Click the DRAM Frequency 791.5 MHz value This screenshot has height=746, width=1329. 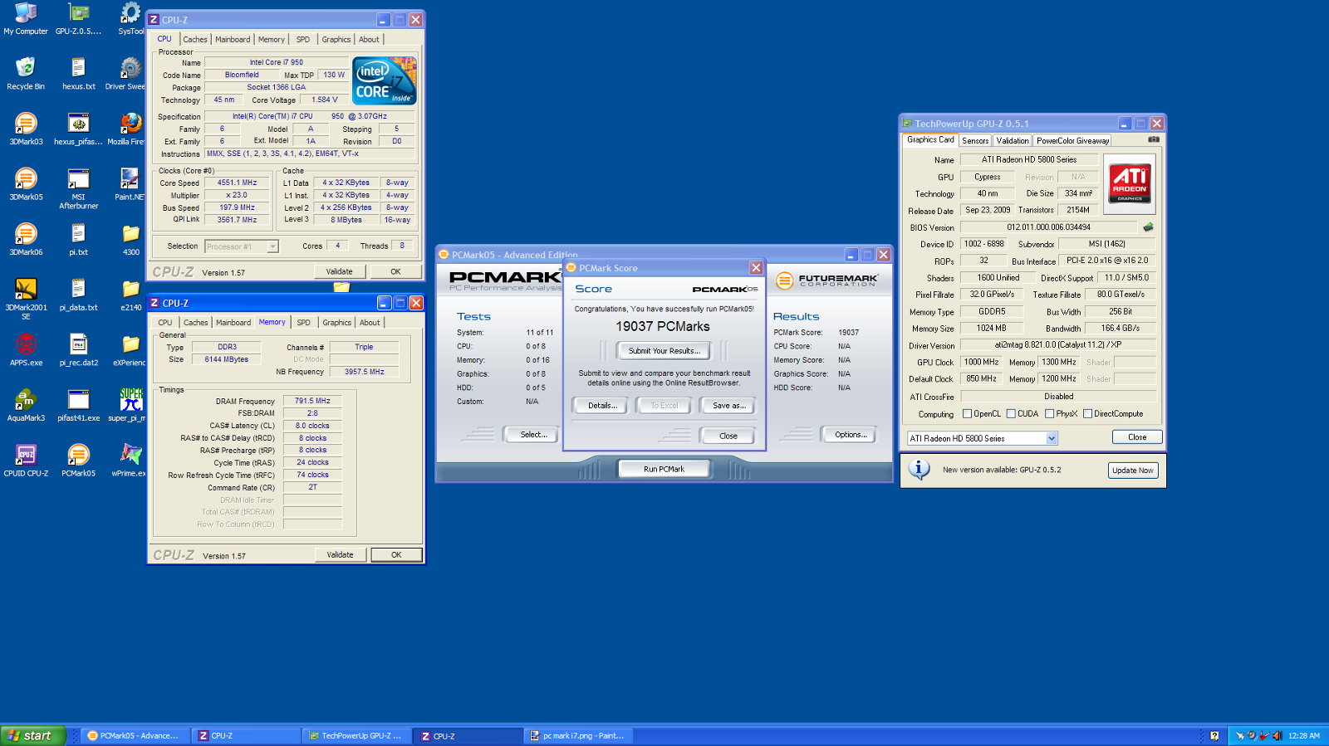312,401
